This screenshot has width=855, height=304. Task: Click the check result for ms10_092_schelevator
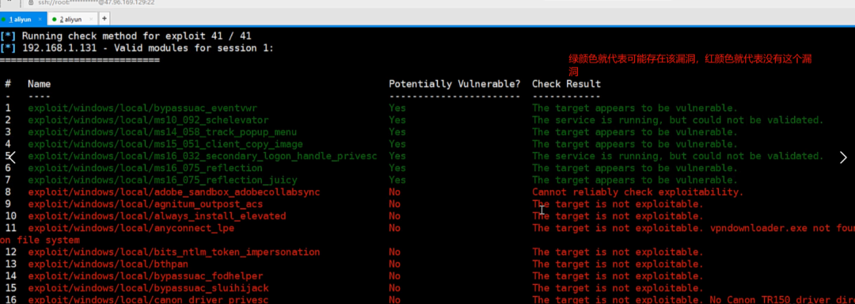(678, 120)
